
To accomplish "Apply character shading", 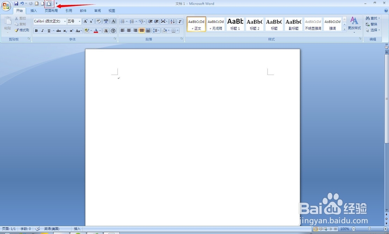I will click(x=106, y=31).
